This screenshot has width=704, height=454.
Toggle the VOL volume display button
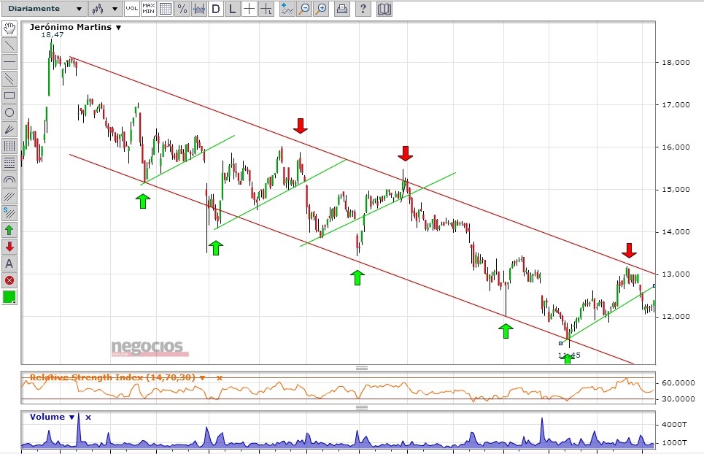[131, 9]
